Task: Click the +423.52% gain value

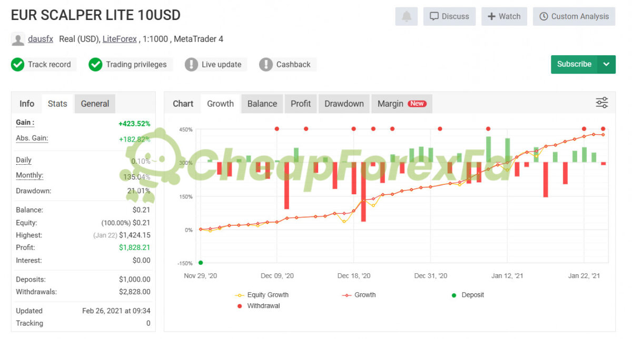Action: (134, 124)
